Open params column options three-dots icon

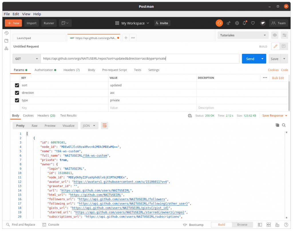265,78
